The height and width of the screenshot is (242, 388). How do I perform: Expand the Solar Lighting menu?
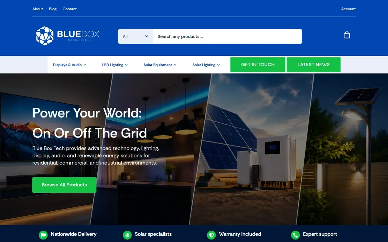click(206, 65)
